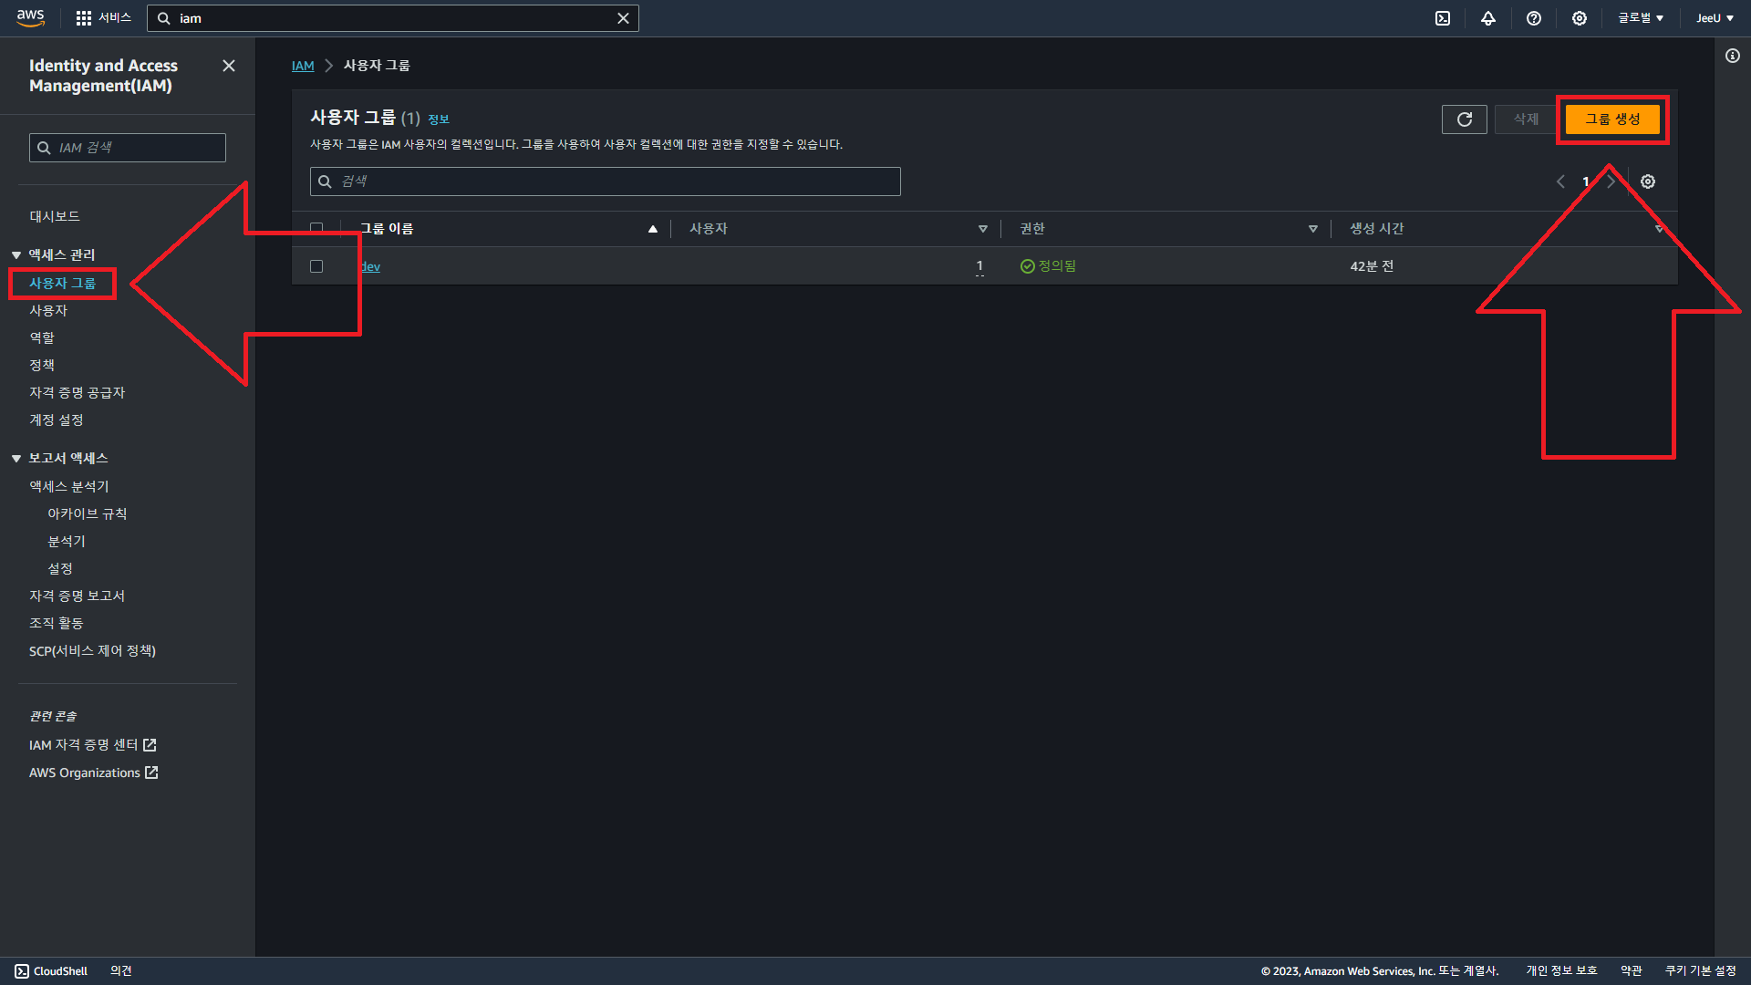Open the dev group link
The width and height of the screenshot is (1751, 985).
pyautogui.click(x=370, y=267)
